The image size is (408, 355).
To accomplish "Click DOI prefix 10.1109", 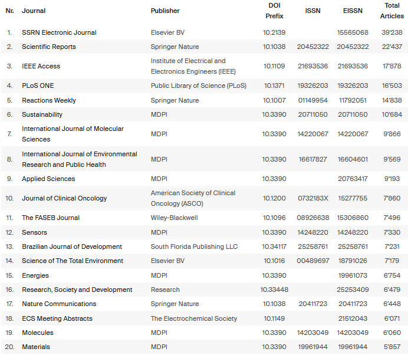I will click(274, 66).
